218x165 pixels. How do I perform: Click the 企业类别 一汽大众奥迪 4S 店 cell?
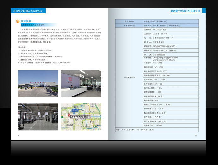coord(171,26)
